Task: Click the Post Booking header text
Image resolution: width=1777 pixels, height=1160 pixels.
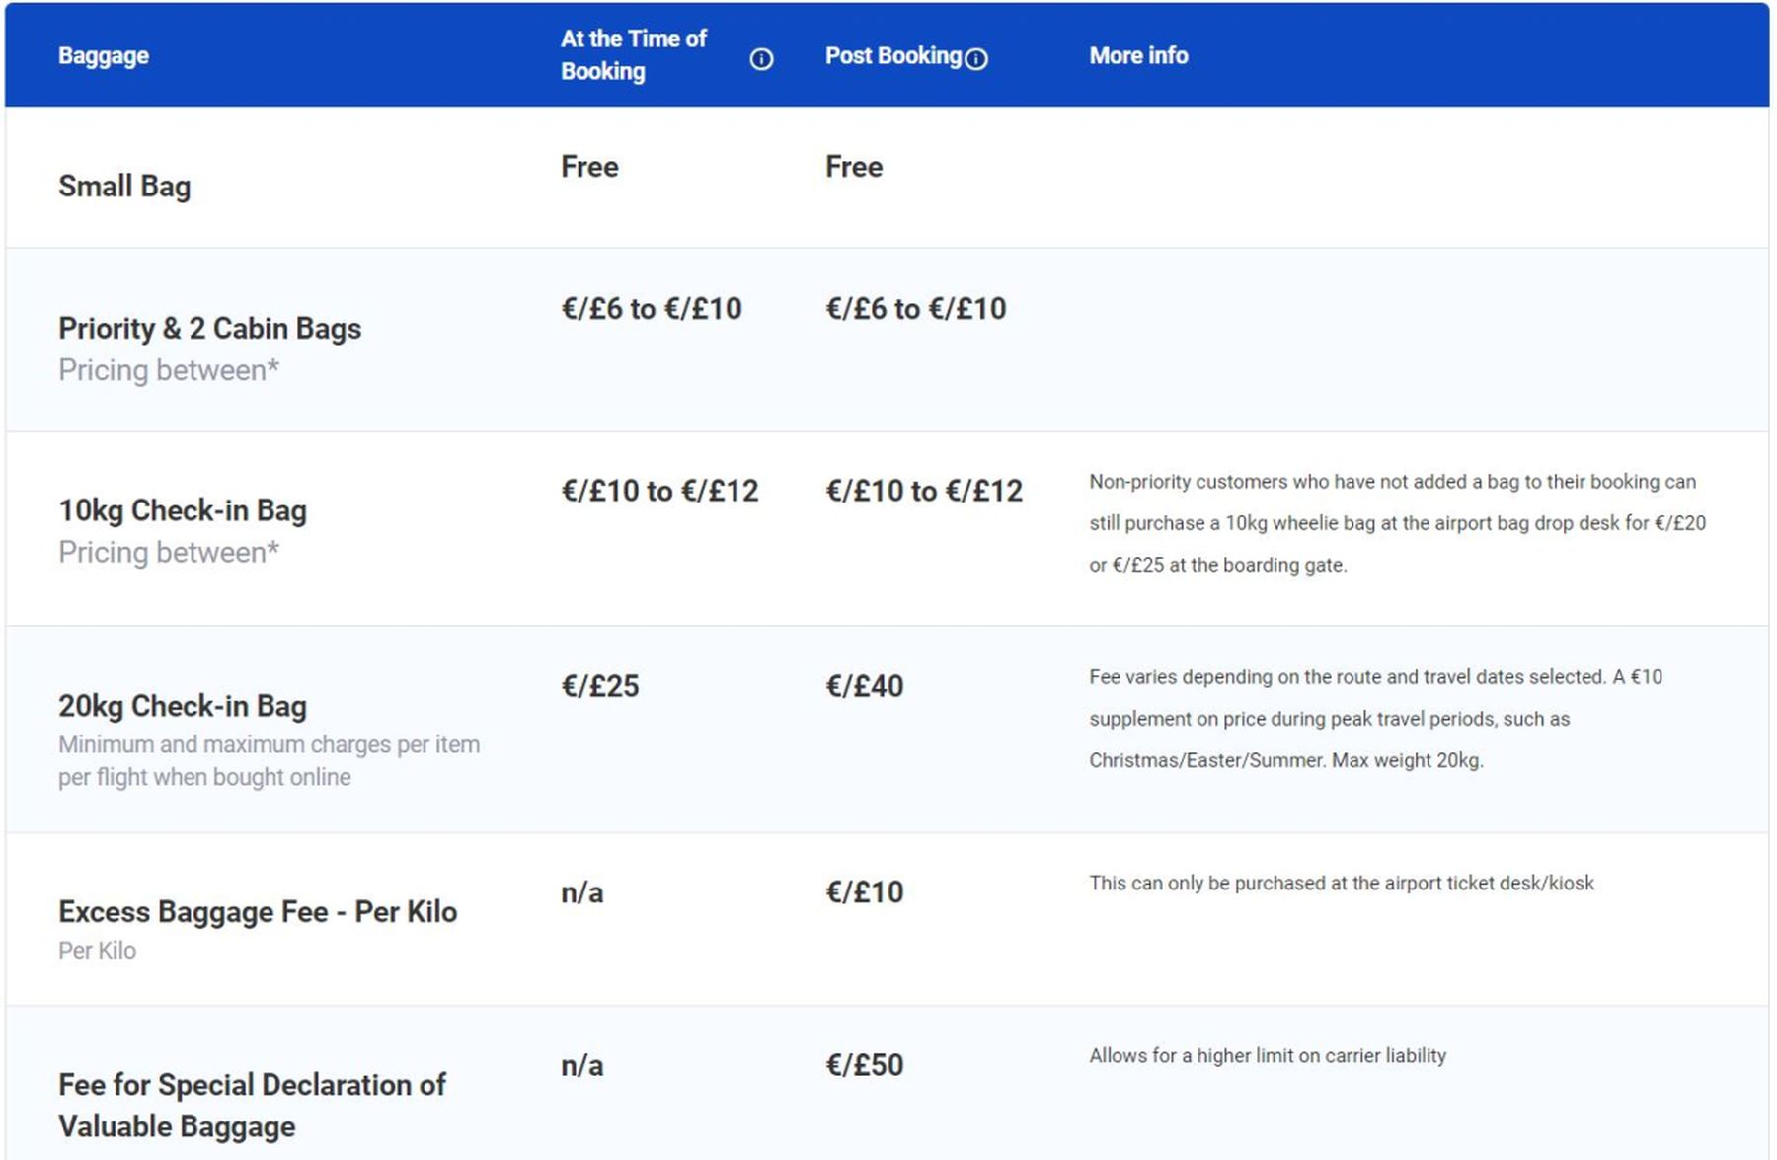Action: (893, 55)
